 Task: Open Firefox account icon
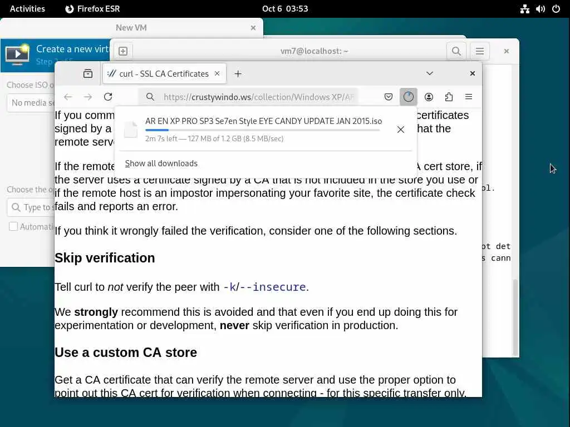pyautogui.click(x=429, y=97)
